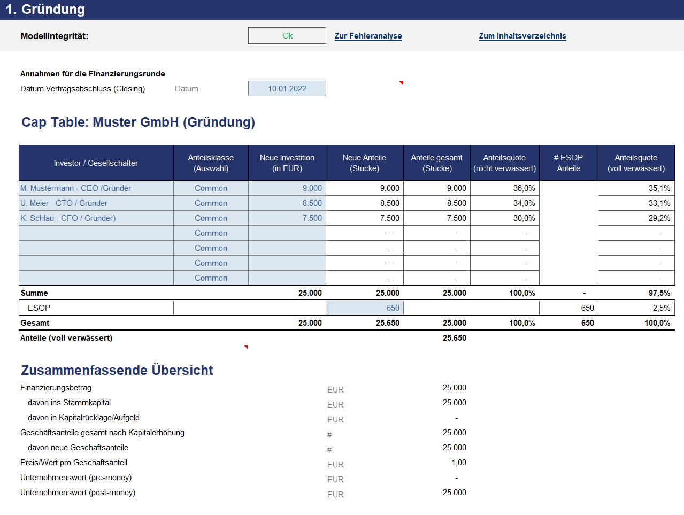The height and width of the screenshot is (515, 684).
Task: Click the Anteilsquote (voll verwässert) header
Action: point(636,163)
